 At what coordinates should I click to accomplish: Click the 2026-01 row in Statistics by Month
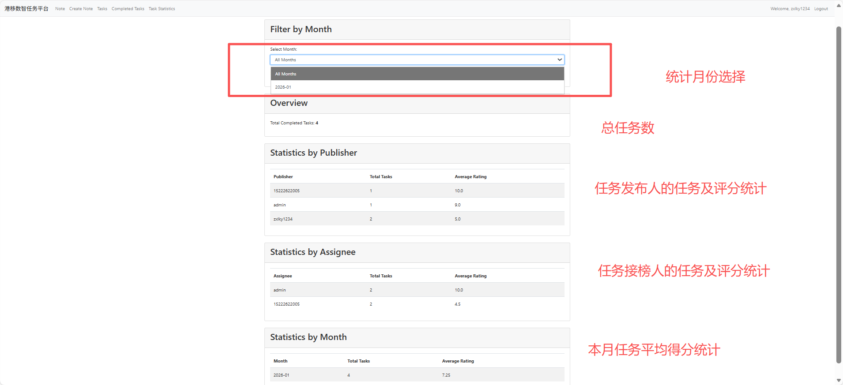click(x=282, y=375)
